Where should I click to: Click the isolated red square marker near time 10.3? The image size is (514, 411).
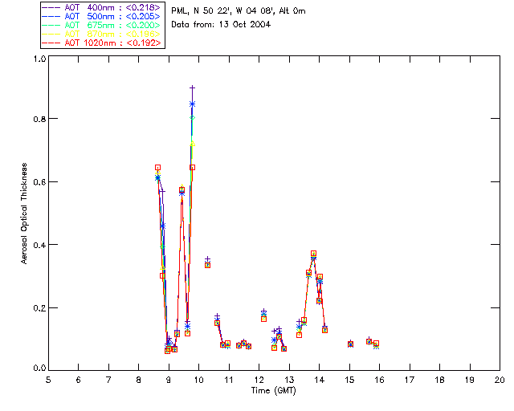(x=207, y=265)
